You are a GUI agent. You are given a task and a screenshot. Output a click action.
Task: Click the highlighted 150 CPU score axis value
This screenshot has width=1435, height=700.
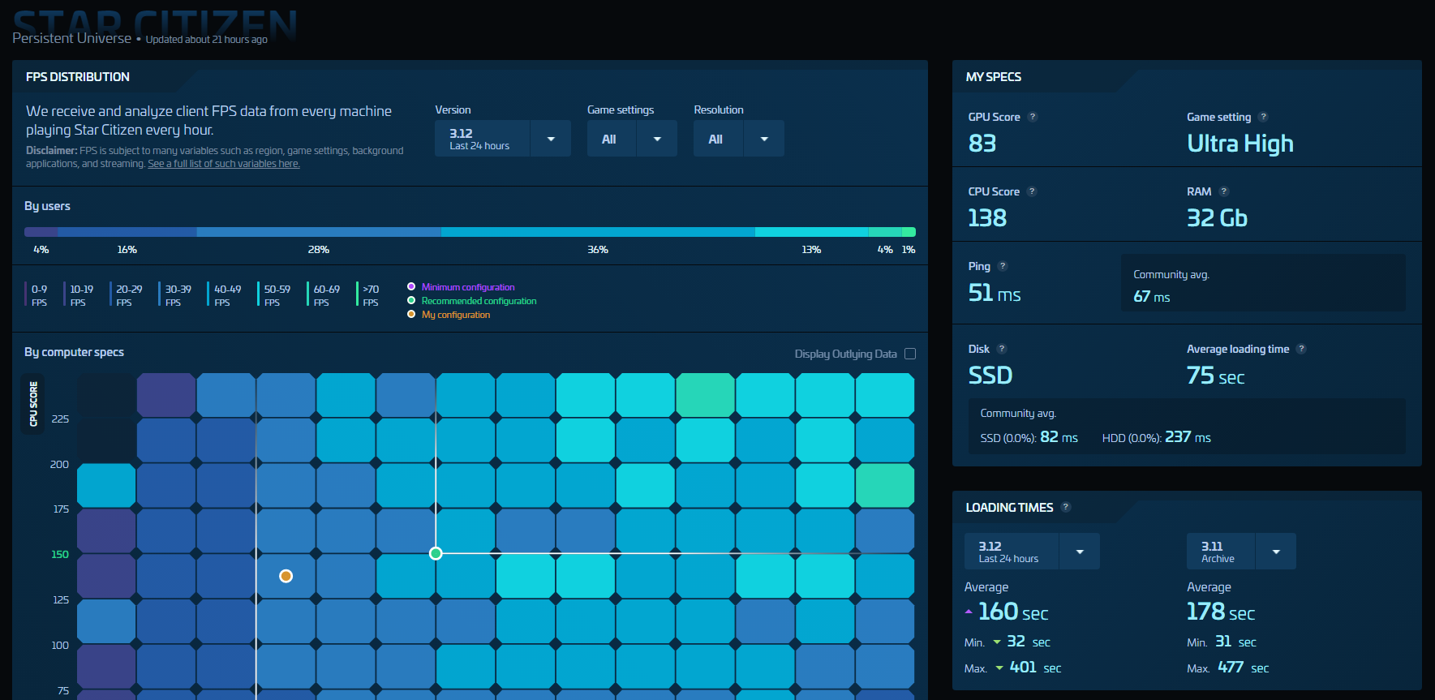pos(60,554)
